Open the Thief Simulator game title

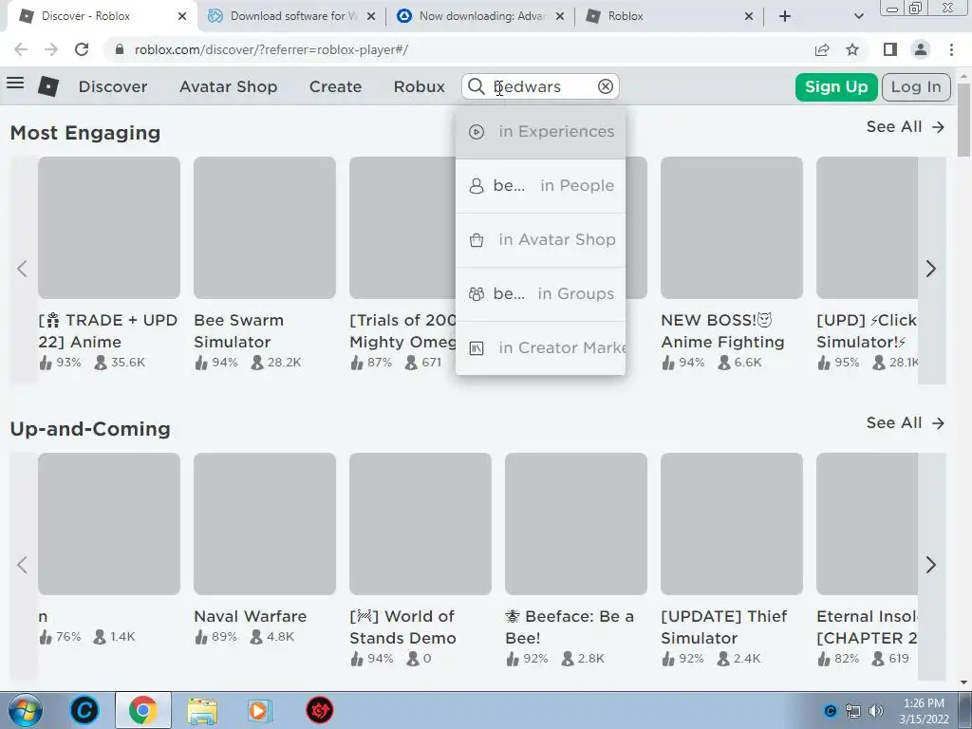(x=724, y=627)
